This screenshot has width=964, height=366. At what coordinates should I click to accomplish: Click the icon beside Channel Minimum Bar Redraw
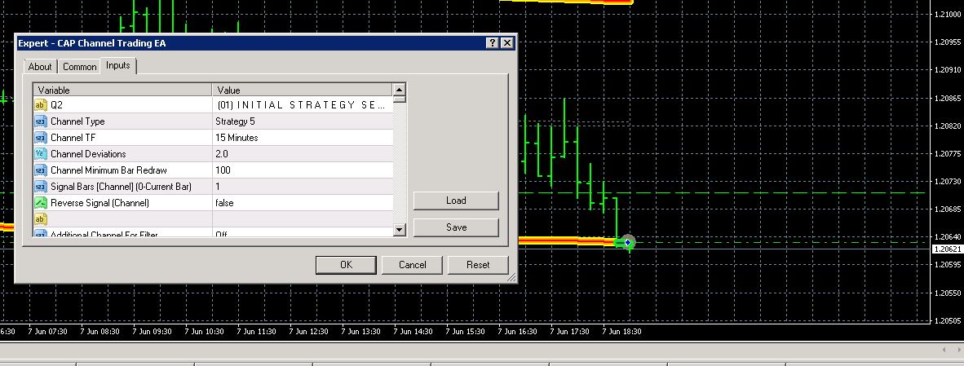(x=41, y=170)
